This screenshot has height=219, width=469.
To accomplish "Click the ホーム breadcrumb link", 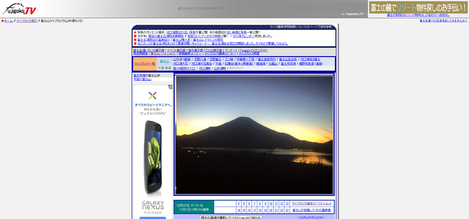I will coord(9,21).
